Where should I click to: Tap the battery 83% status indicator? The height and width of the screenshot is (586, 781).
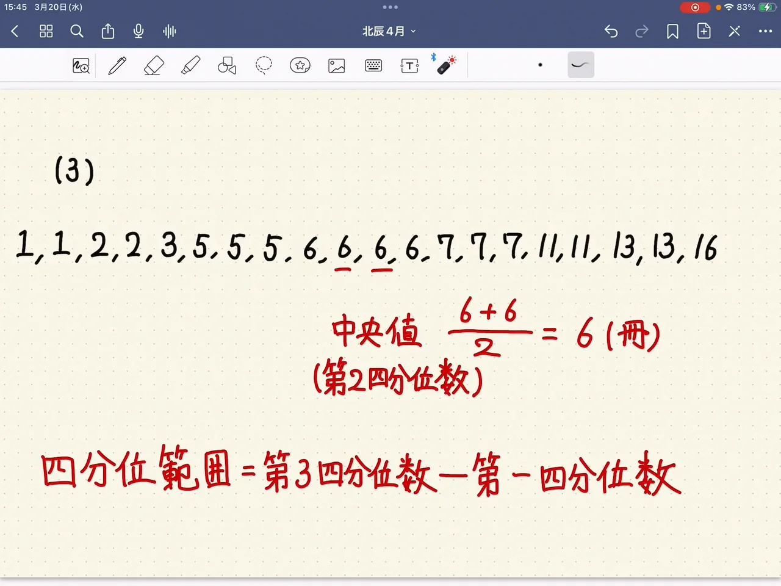tap(755, 7)
